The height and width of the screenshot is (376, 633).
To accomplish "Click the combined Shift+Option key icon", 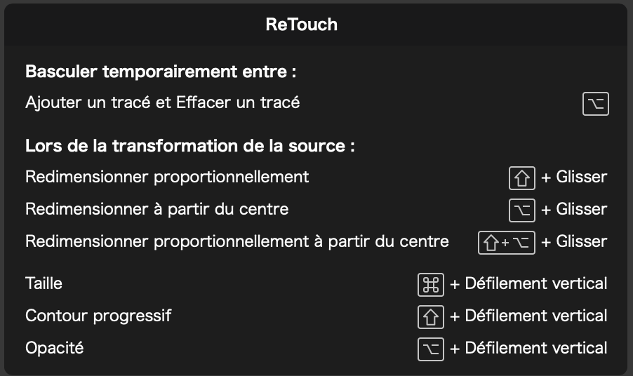I will (x=506, y=242).
